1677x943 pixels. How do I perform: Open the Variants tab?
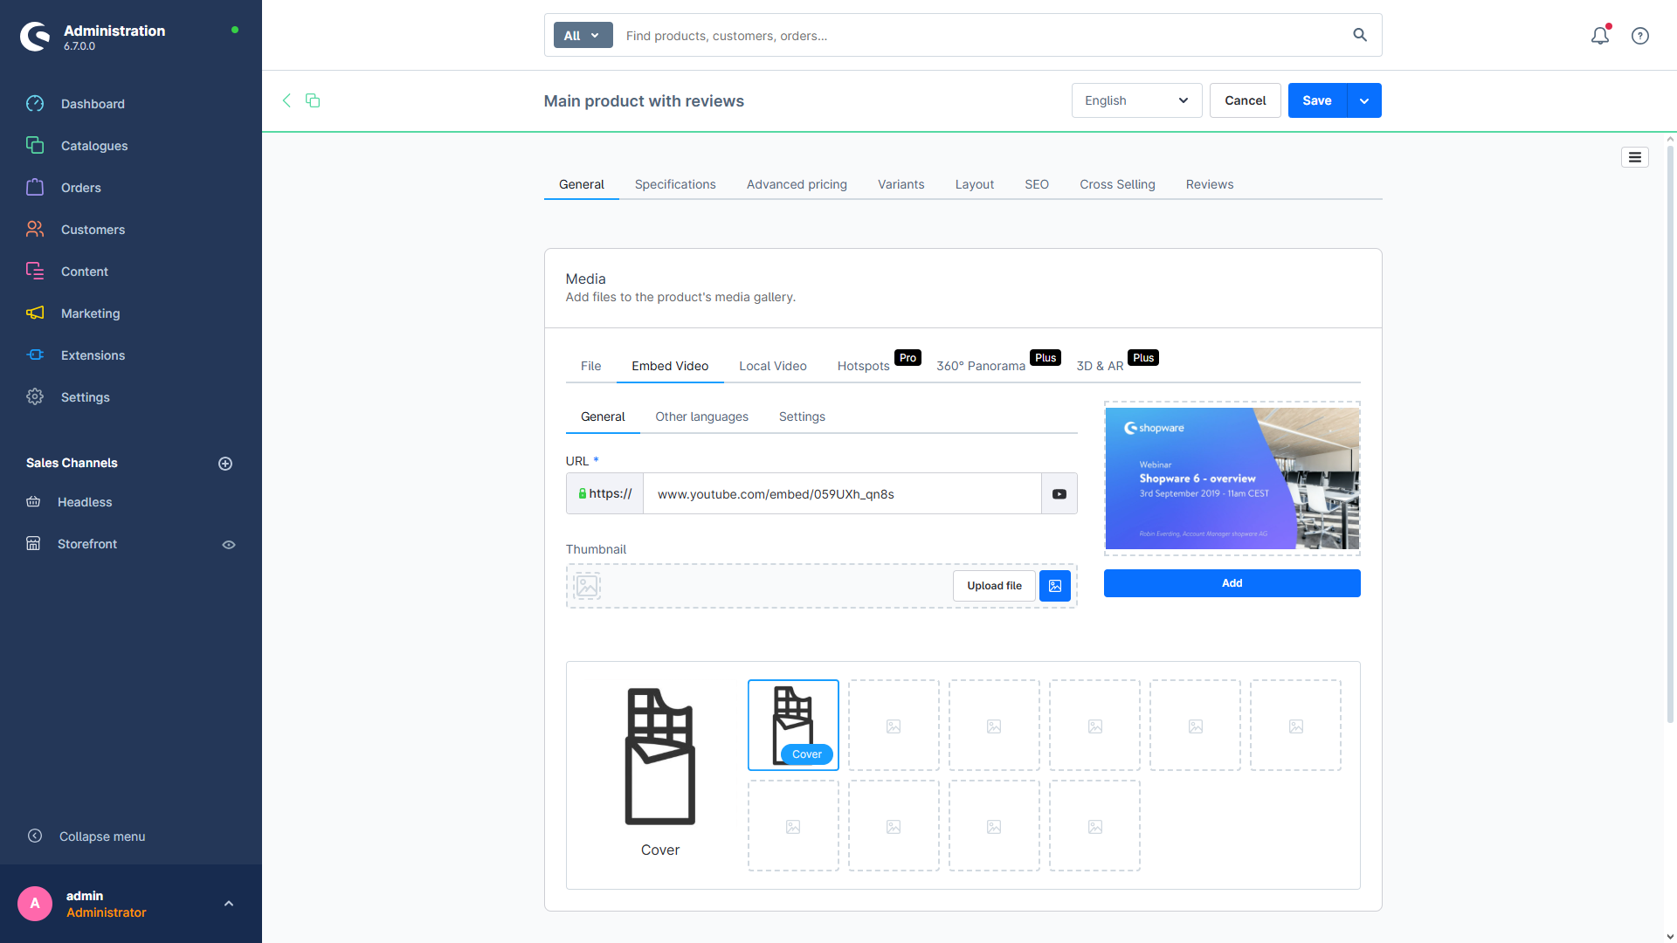click(901, 184)
